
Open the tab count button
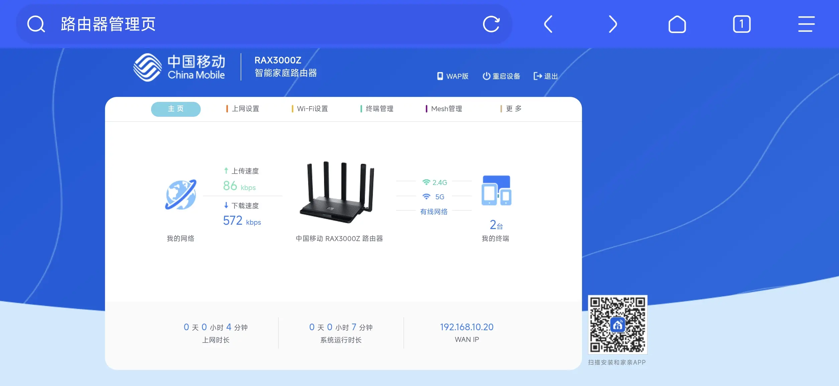[x=741, y=24]
